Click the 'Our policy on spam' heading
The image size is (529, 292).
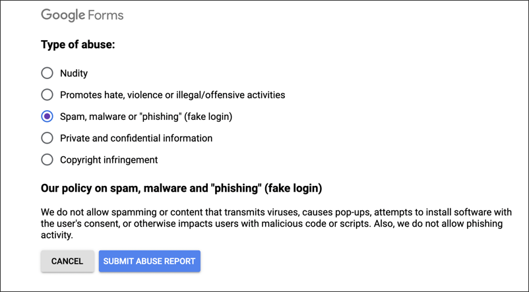[181, 188]
